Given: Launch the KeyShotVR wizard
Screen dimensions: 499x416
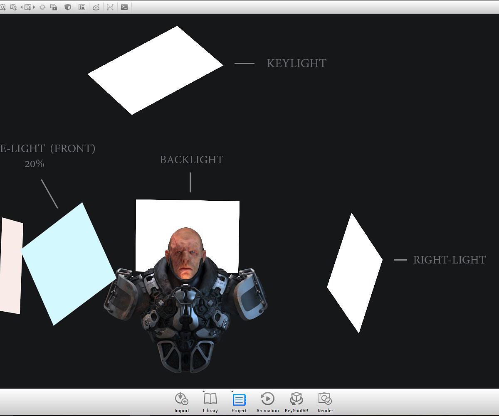Looking at the screenshot, I should [296, 402].
